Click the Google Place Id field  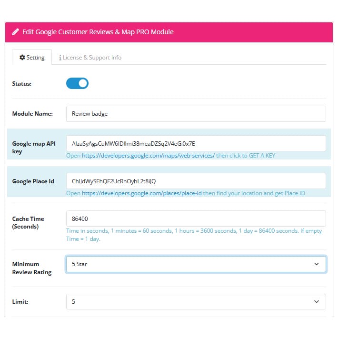196,181
